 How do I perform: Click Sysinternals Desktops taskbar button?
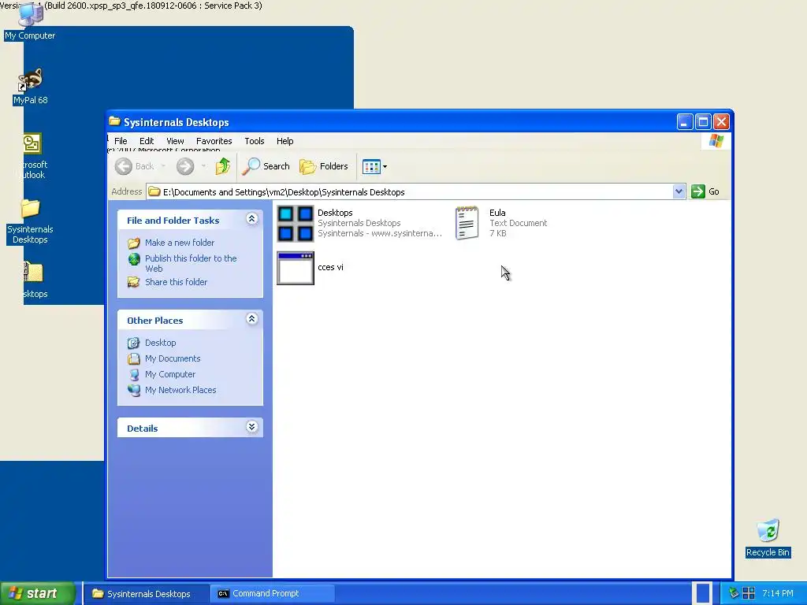[x=146, y=593]
